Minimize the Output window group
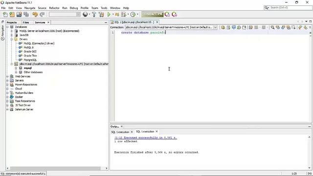The height and width of the screenshot is (176, 313). [310, 127]
